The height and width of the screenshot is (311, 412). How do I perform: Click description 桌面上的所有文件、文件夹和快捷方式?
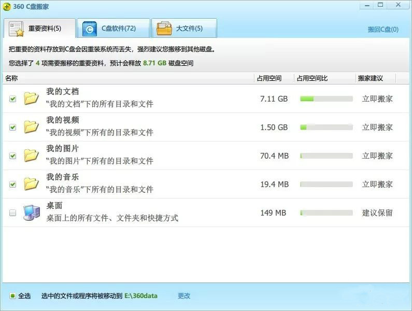coord(112,218)
